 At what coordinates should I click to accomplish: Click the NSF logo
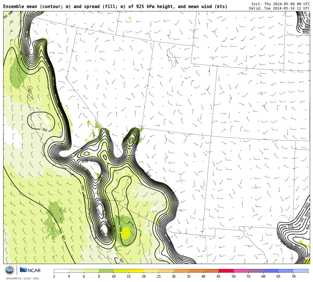[9, 270]
